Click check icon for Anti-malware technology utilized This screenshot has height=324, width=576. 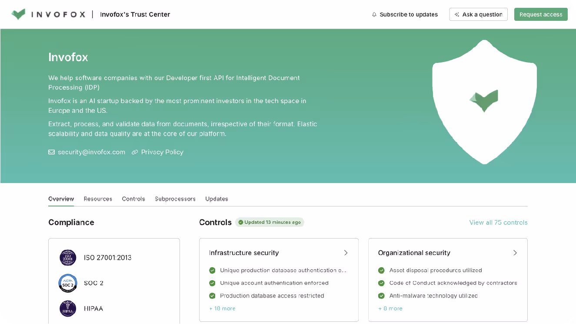381,296
